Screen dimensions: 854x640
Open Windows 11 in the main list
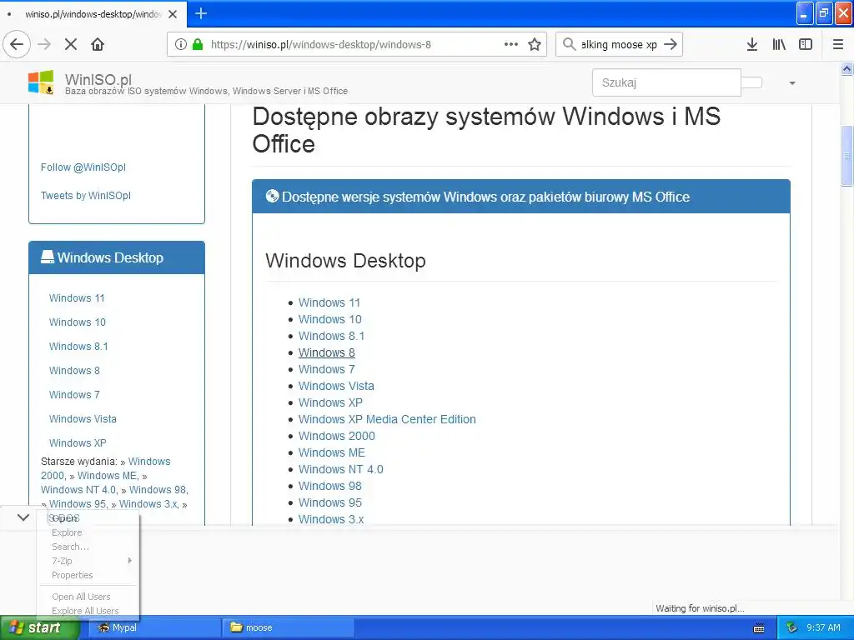click(x=329, y=302)
